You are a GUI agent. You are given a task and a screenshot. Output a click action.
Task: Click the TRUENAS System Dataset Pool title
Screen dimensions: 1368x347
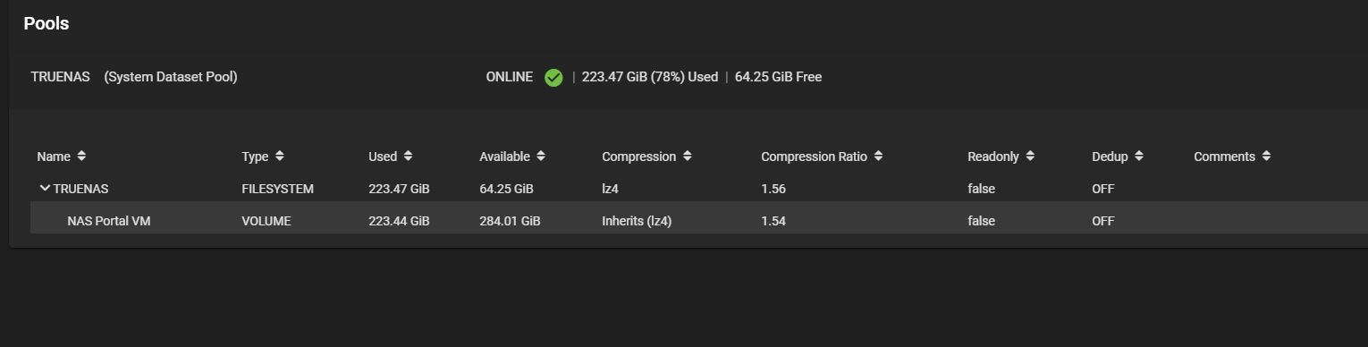coord(134,77)
